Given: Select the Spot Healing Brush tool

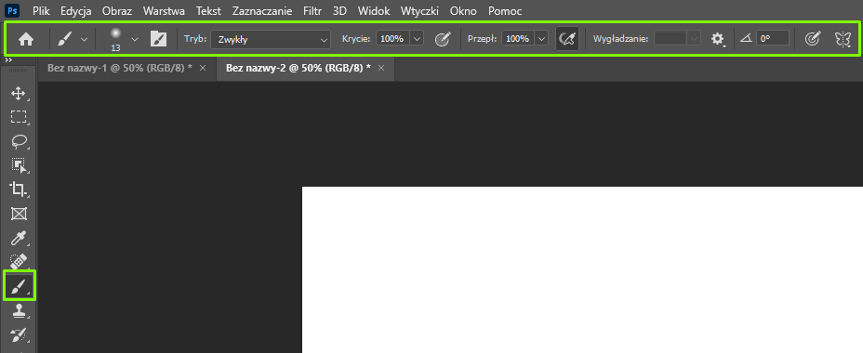Looking at the screenshot, I should (x=19, y=261).
